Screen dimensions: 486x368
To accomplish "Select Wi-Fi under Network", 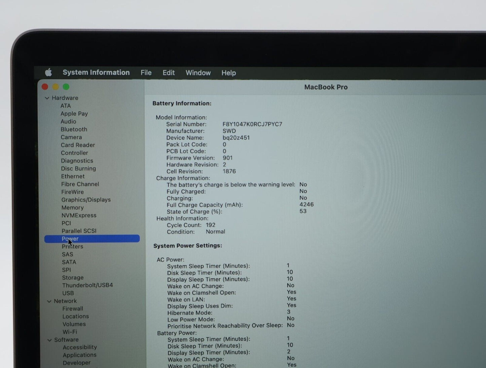I will (x=70, y=332).
